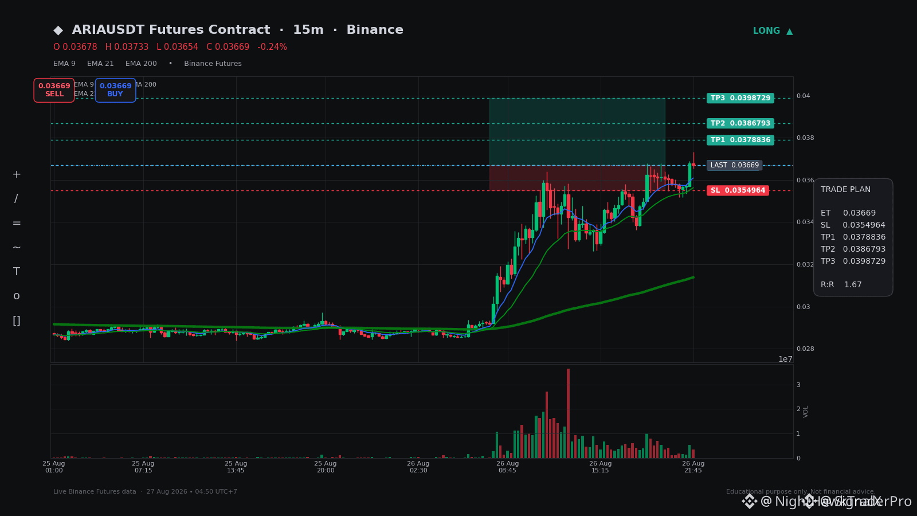Screen dimensions: 917x516
Task: Click the ARIAUSDT Futures Contract title
Action: coord(171,30)
